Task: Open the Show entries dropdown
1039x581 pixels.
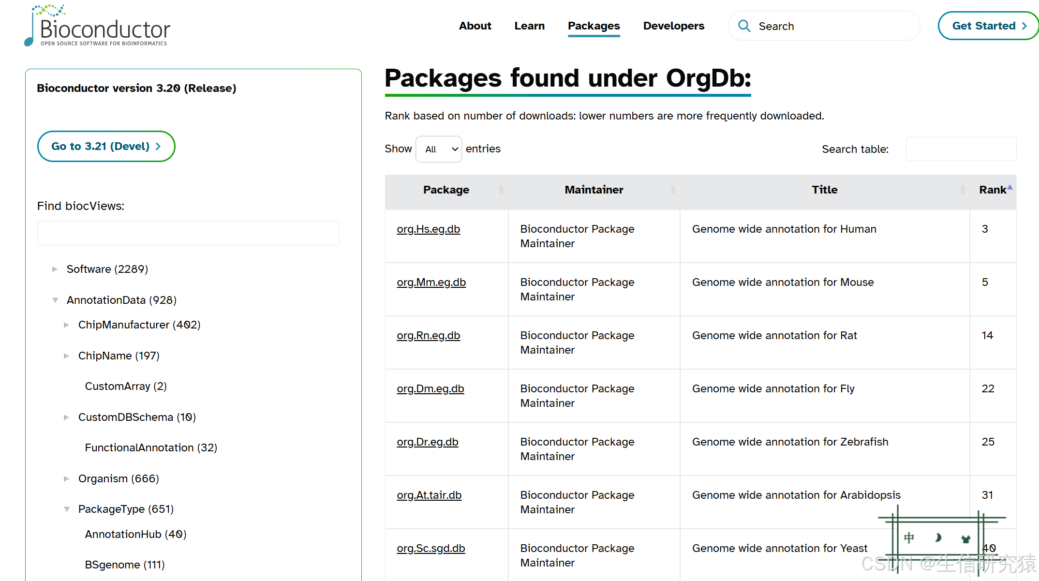Action: coord(439,149)
